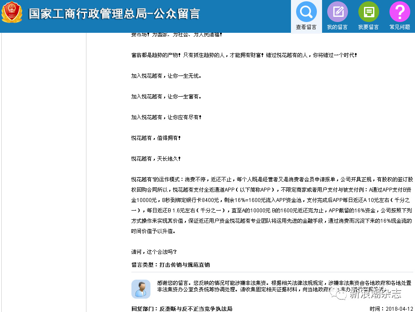Click the WeChat watermark logo
This screenshot has height=312, width=415.
click(x=342, y=294)
